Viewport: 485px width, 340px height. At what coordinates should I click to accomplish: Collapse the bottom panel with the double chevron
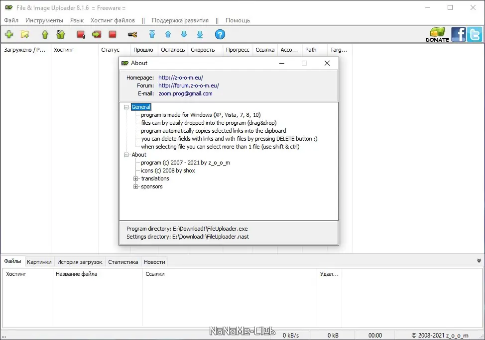pos(479,261)
